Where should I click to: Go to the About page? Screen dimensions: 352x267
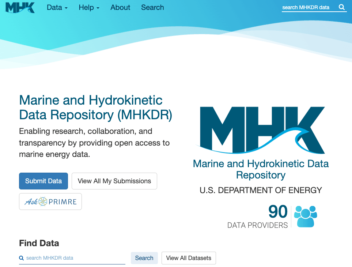tap(120, 7)
